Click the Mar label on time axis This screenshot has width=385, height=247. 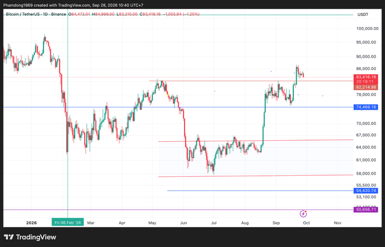click(x=91, y=223)
